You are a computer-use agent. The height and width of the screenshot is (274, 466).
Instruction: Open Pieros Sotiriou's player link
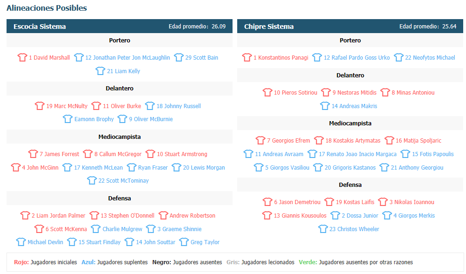[296, 93]
